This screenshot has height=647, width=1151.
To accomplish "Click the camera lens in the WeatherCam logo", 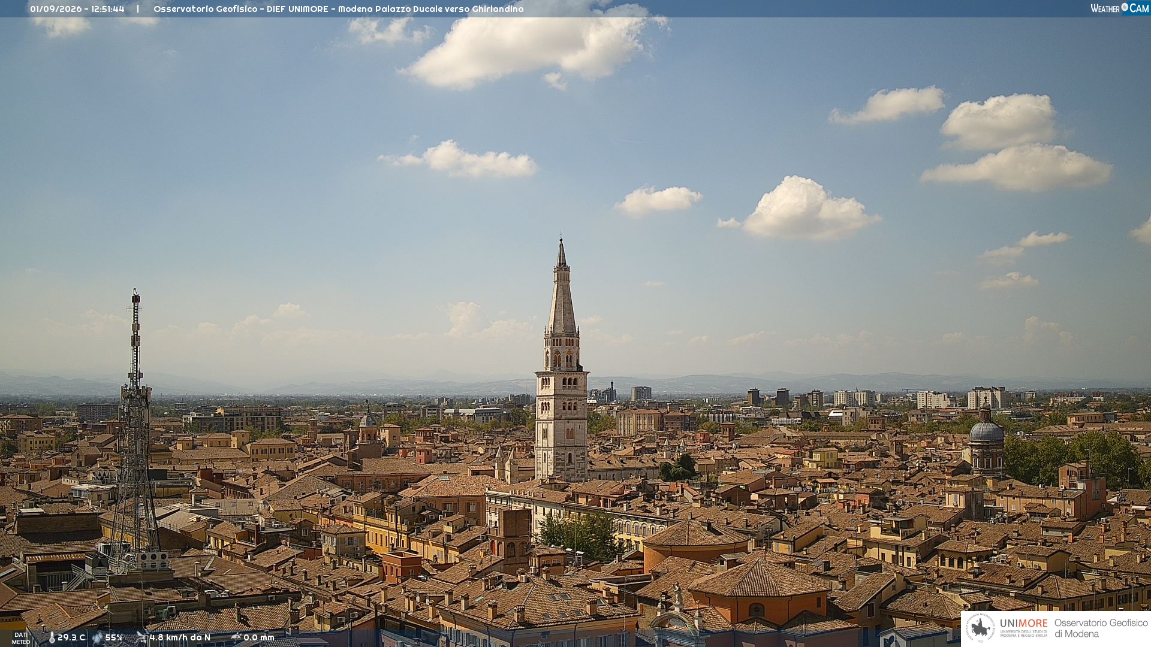I will click(x=1125, y=7).
